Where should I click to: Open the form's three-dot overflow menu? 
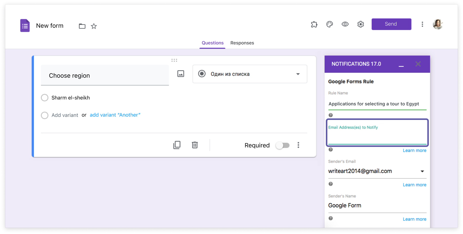point(422,24)
